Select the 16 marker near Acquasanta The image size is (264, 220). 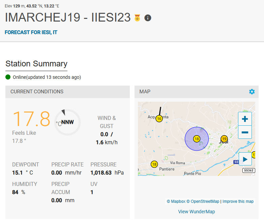[x=159, y=119]
